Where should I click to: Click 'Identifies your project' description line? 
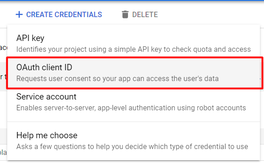coord(133,49)
